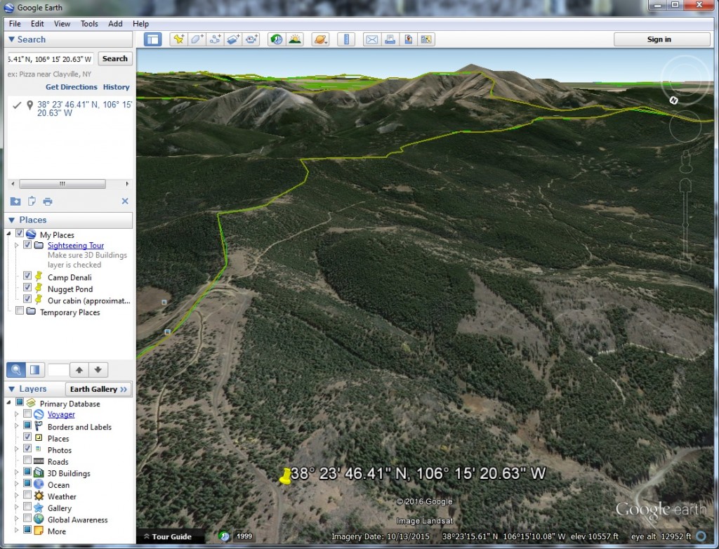The height and width of the screenshot is (549, 719).
Task: Open the Tour Guide panel
Action: [171, 535]
